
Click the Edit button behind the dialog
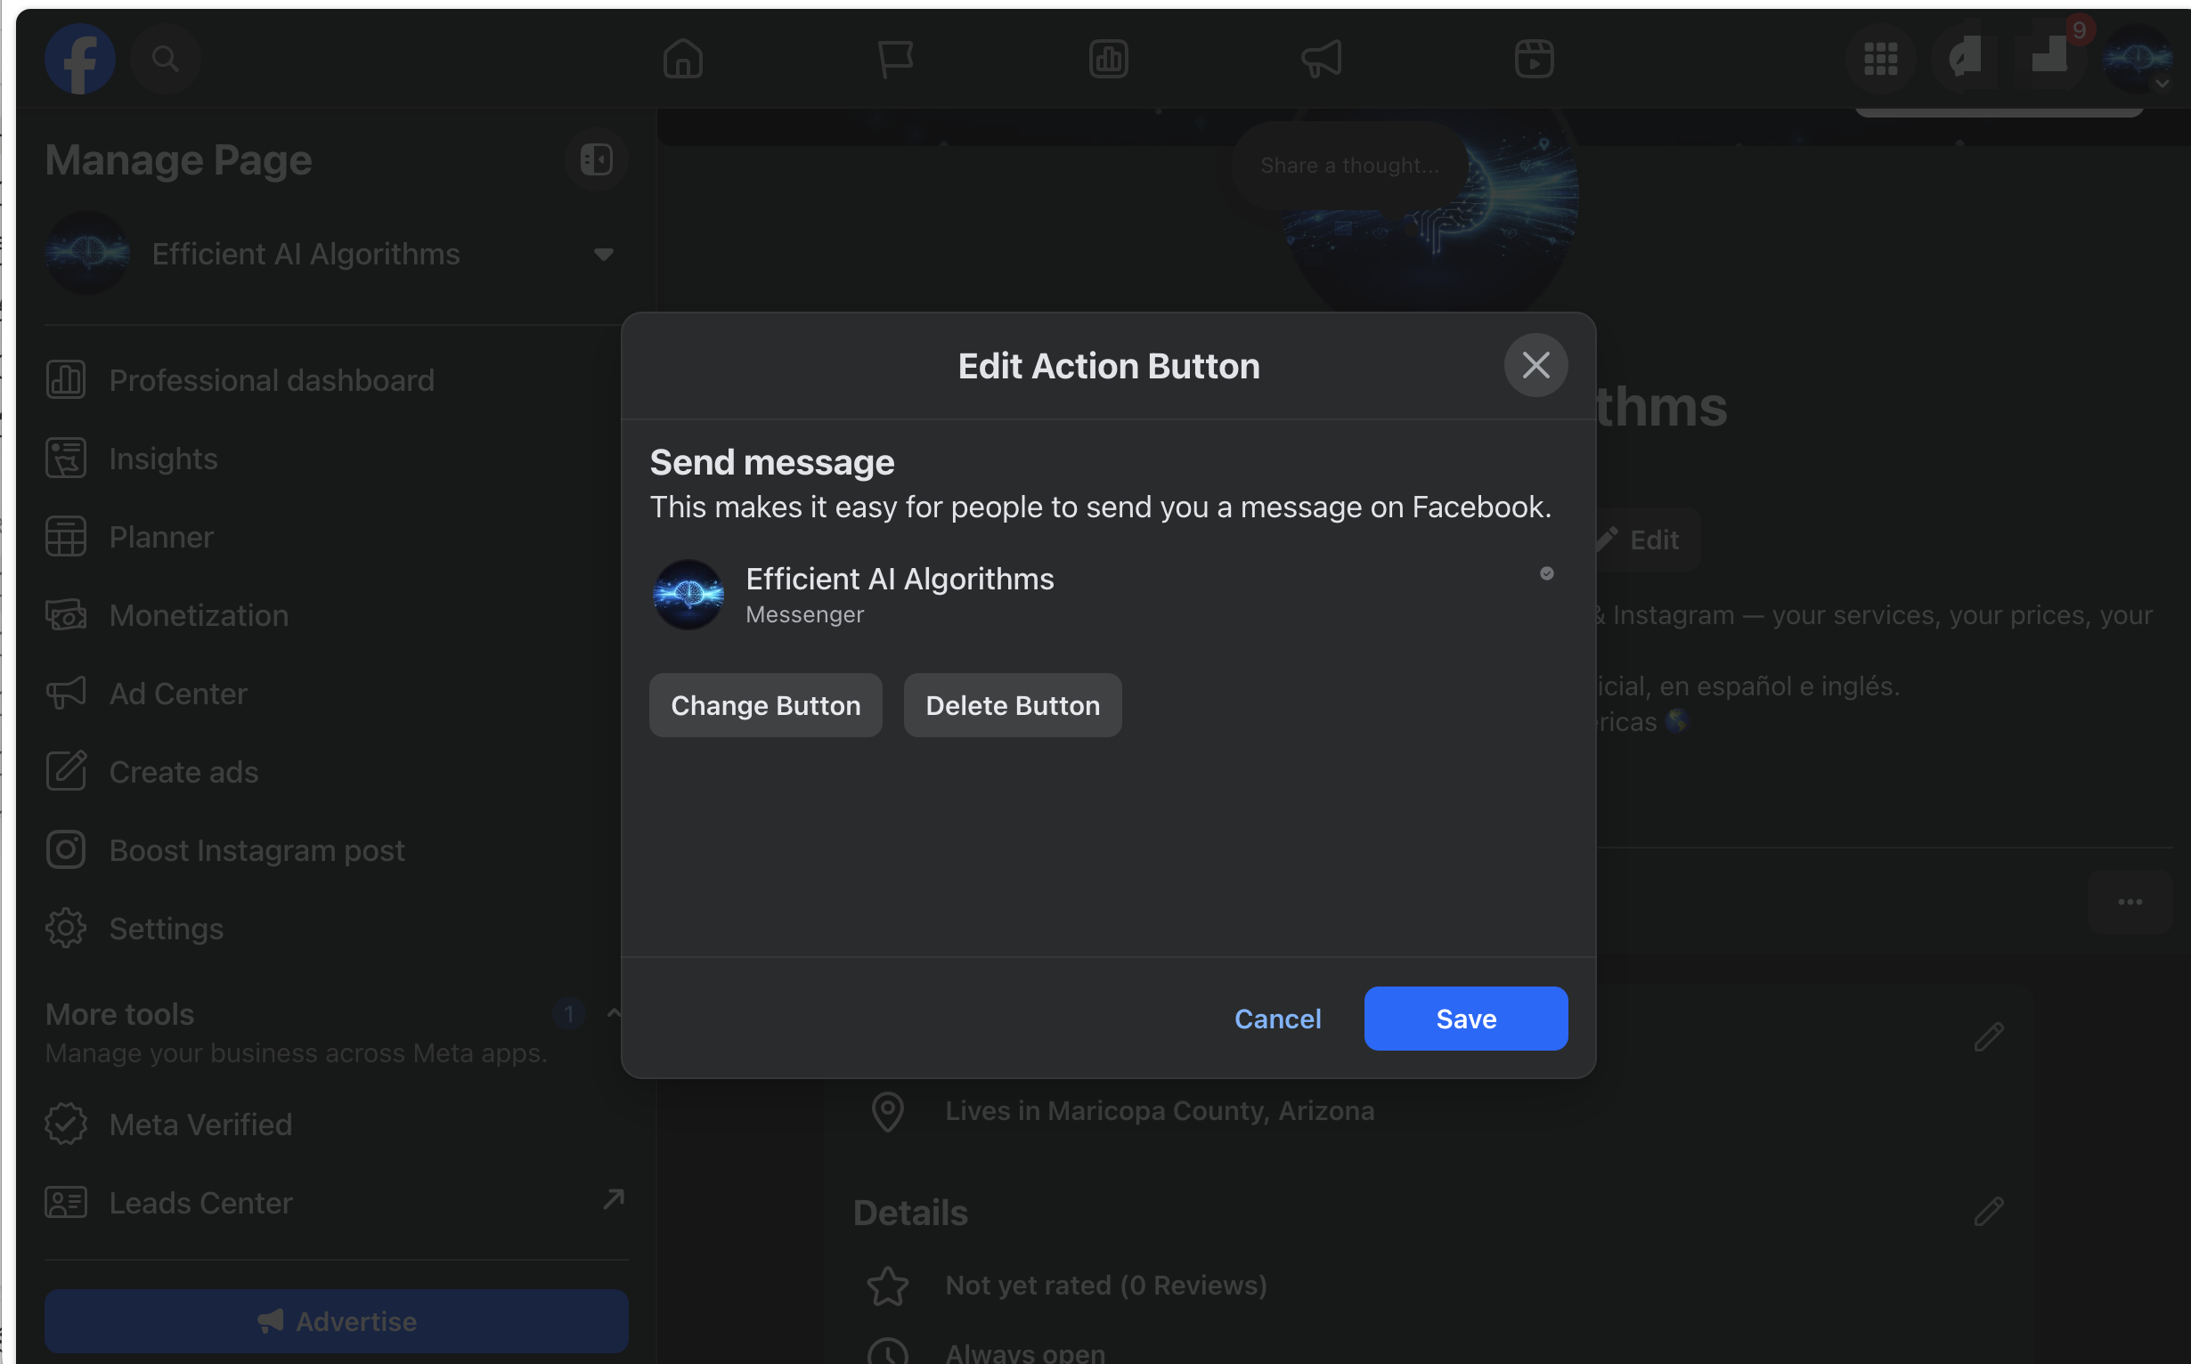click(1648, 540)
